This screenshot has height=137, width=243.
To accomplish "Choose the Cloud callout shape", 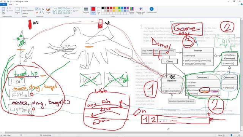I will click(69, 13).
